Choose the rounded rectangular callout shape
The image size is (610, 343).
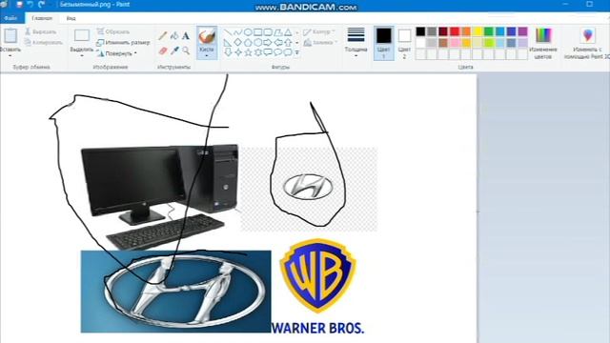coord(268,52)
